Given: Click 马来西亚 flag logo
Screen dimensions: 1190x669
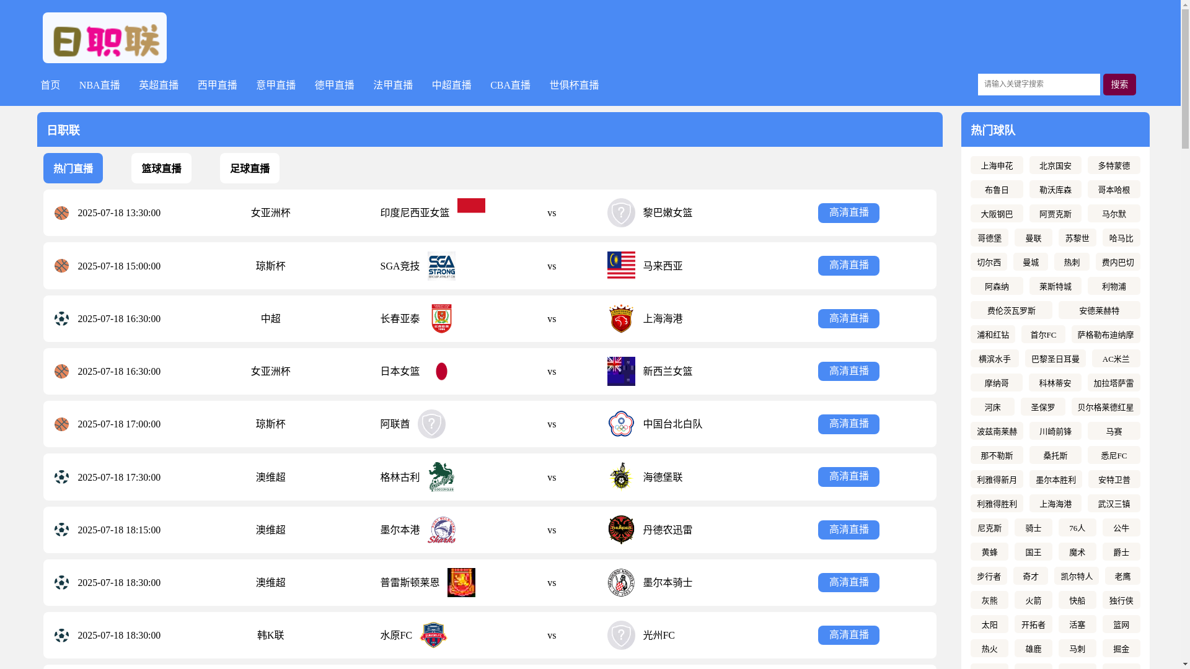Looking at the screenshot, I should (x=621, y=266).
